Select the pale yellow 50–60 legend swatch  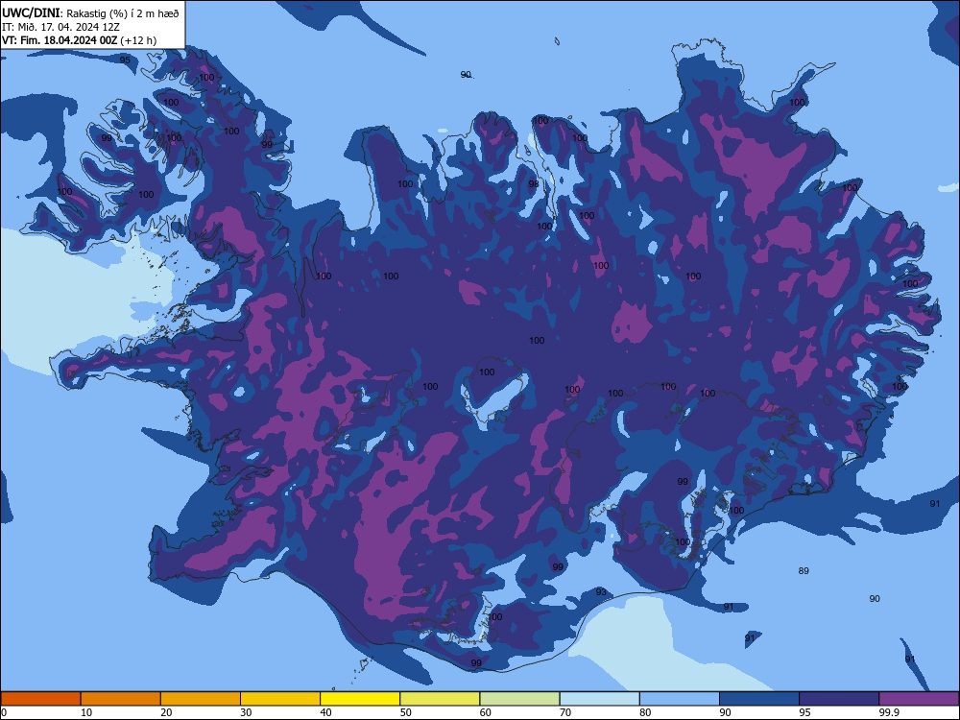pyautogui.click(x=440, y=699)
